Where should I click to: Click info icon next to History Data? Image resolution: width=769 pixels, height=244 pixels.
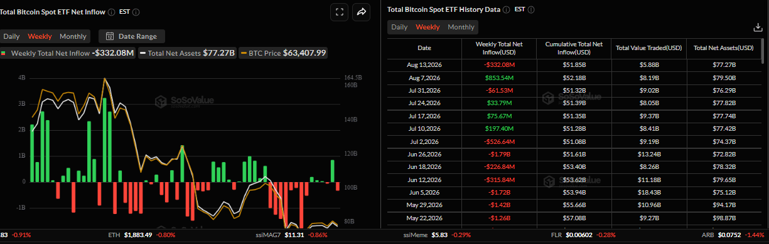coord(506,10)
